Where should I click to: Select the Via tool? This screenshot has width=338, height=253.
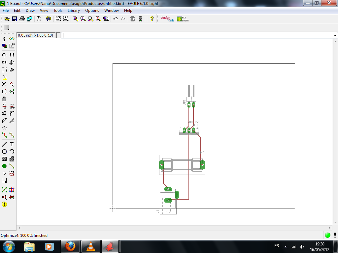click(4, 166)
